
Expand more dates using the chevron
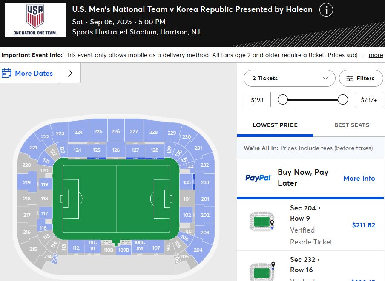click(69, 73)
